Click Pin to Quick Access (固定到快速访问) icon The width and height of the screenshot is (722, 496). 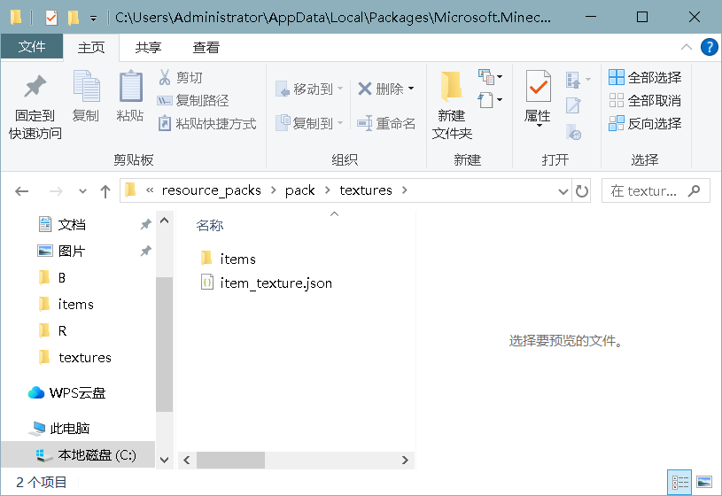point(35,86)
